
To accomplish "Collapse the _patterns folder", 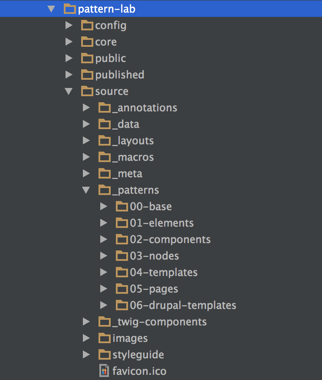I will (86, 190).
